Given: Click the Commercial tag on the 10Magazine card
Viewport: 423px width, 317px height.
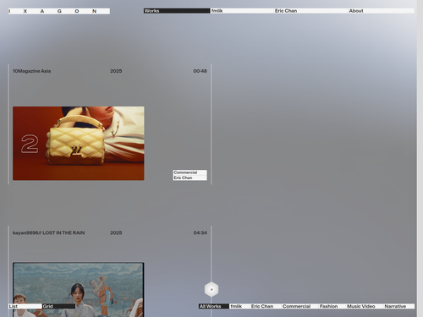Looking at the screenshot, I should (x=190, y=172).
